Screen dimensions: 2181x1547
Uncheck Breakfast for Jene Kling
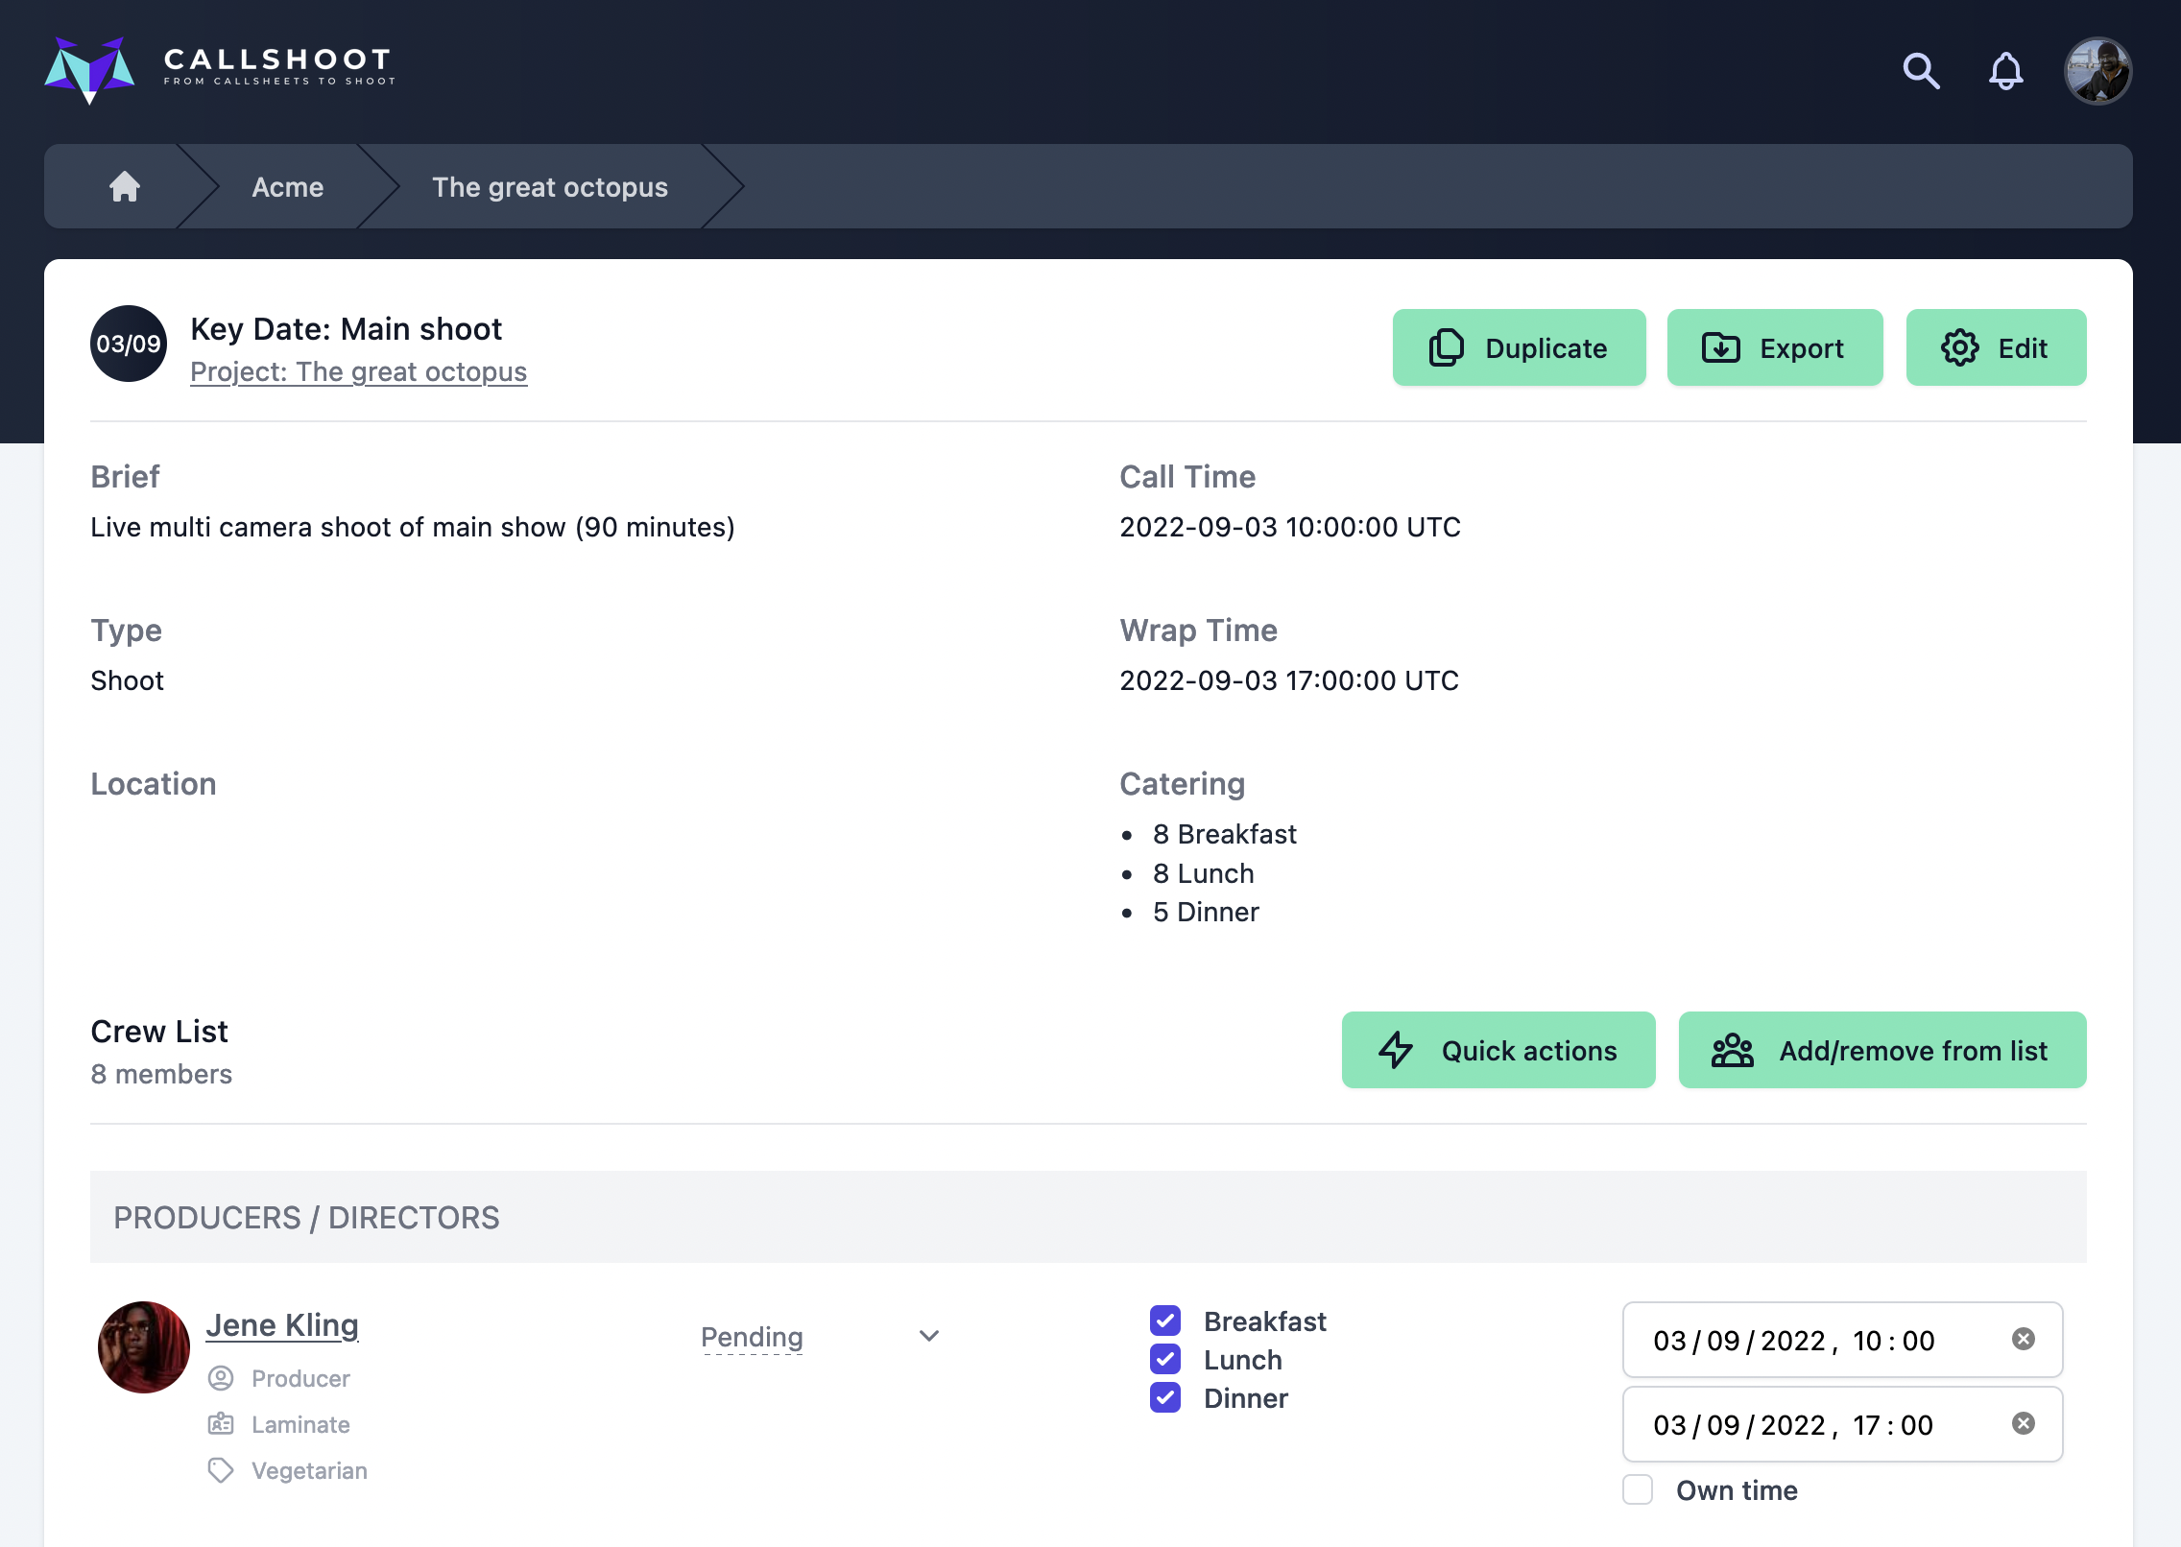(x=1164, y=1321)
